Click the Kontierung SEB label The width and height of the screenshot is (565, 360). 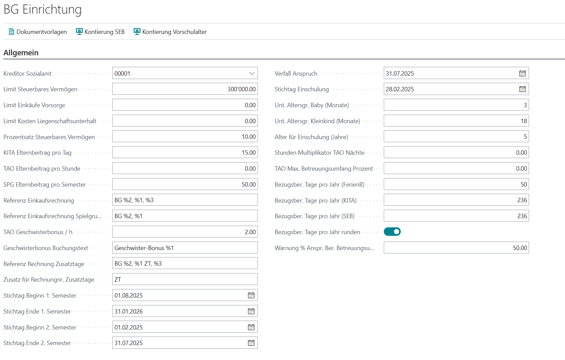point(105,32)
